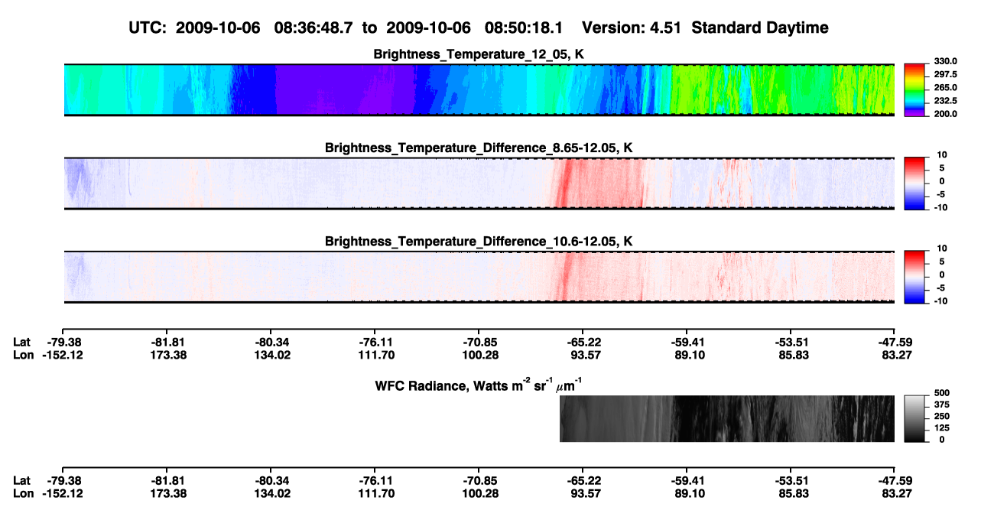Click the '0' label on 8.65-12.05 colorbar

click(x=942, y=181)
